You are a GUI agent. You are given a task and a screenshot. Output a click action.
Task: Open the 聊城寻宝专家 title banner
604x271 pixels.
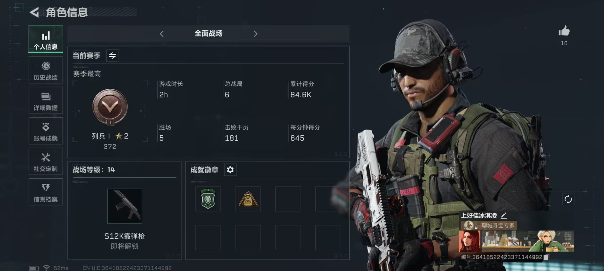pyautogui.click(x=489, y=225)
